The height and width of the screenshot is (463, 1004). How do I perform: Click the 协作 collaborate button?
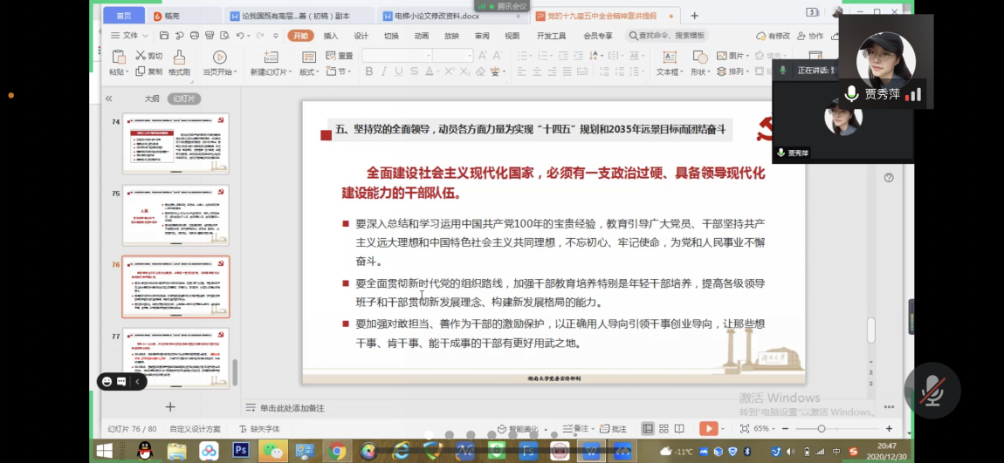810,36
